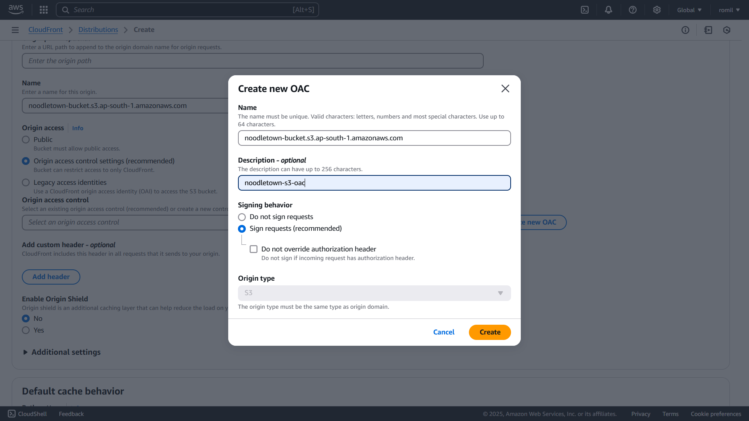
Task: Close the Create new OAC dialog
Action: (x=505, y=88)
